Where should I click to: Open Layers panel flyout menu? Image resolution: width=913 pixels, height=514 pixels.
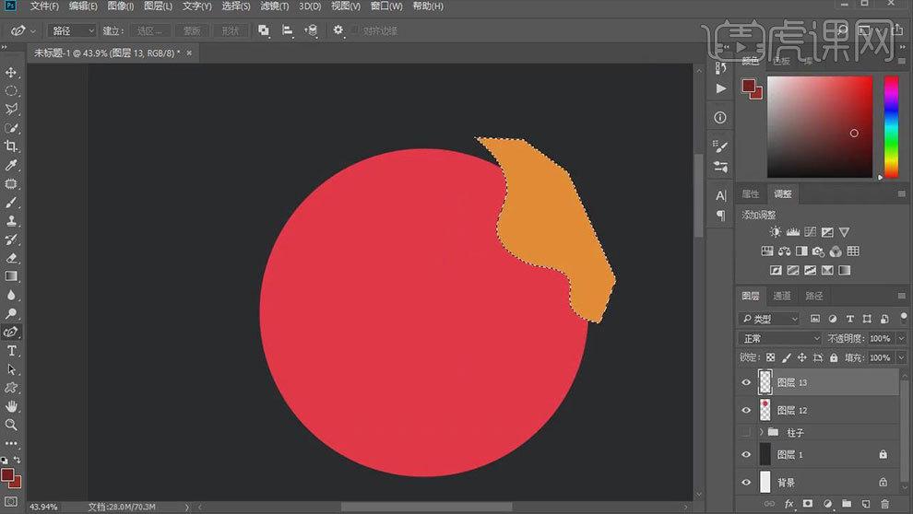[x=902, y=296]
